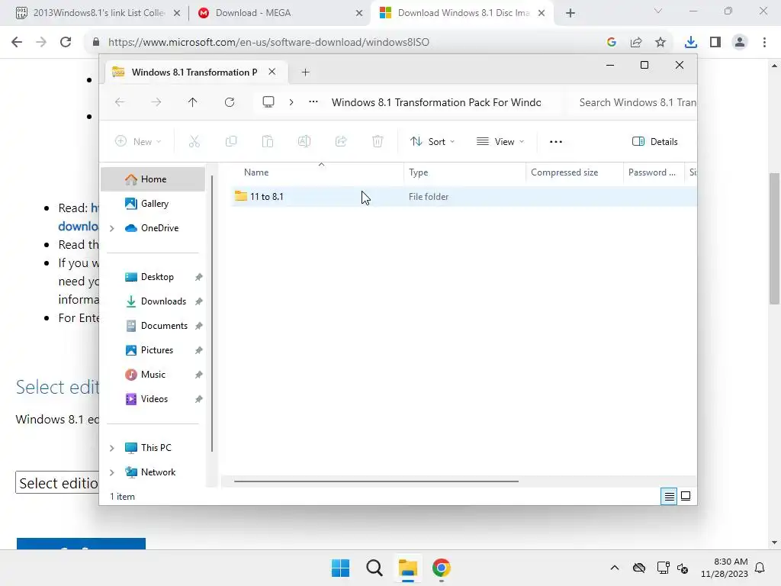Open Downloads in the Explorer sidebar
The image size is (781, 586).
[x=153, y=301]
